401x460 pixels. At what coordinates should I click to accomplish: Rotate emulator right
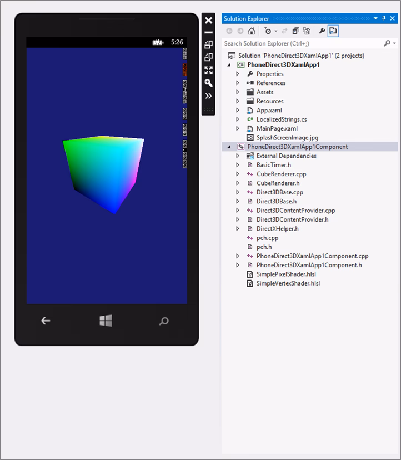[209, 57]
